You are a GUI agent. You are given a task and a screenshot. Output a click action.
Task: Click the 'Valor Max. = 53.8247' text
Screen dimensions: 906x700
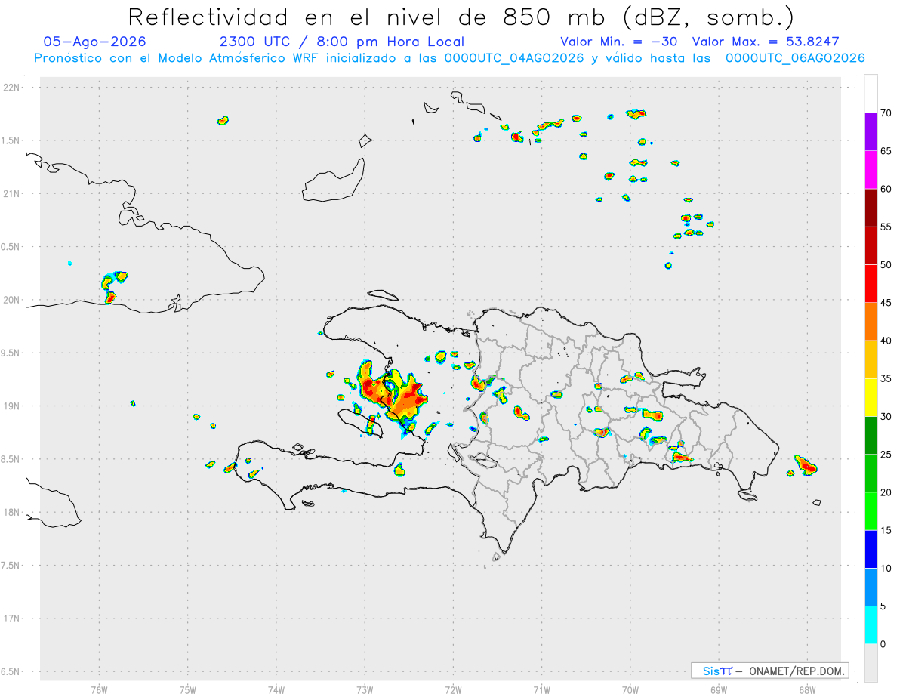click(x=766, y=42)
